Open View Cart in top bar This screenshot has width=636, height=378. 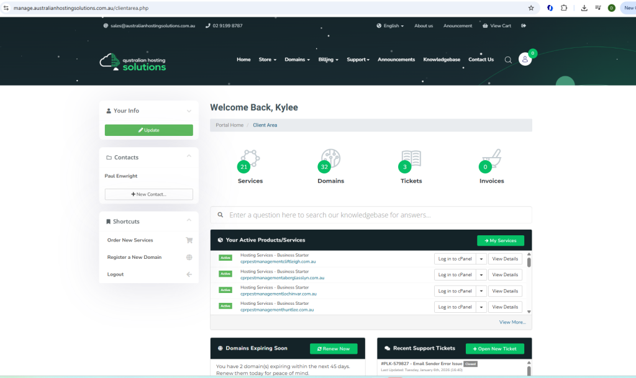(497, 25)
